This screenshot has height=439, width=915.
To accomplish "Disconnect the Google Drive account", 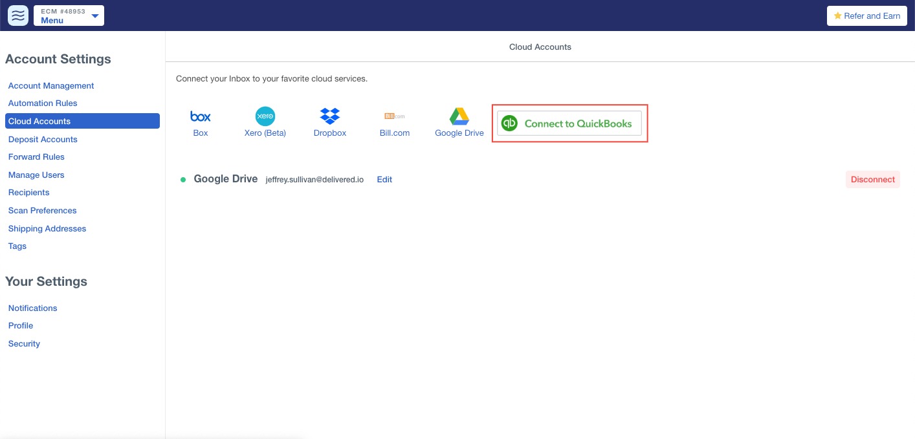I will click(x=873, y=179).
